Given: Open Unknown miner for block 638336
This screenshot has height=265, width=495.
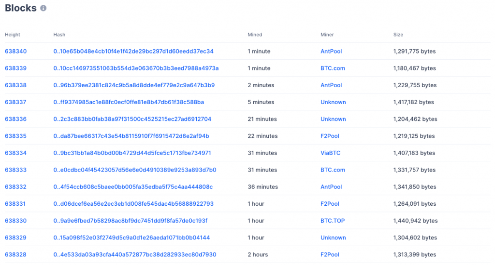Looking at the screenshot, I should tap(333, 119).
